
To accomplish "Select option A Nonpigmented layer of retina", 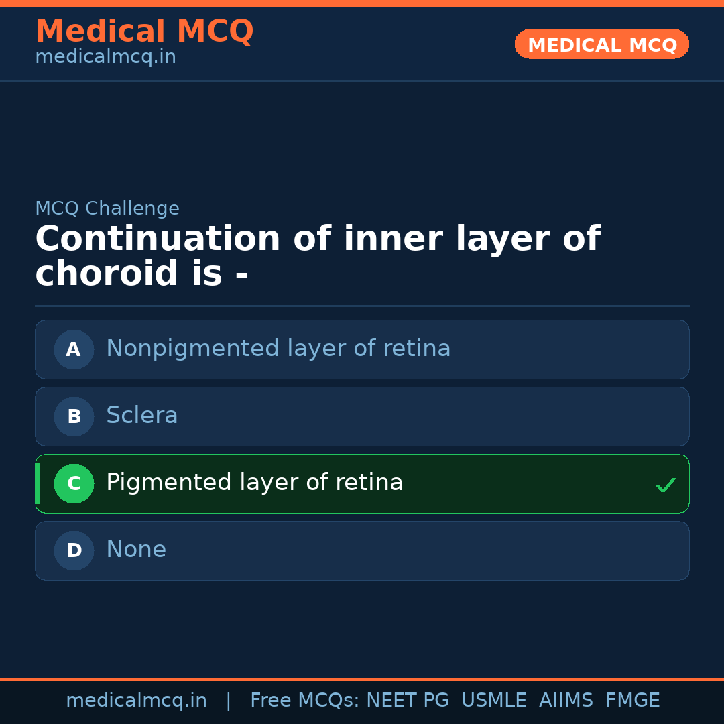I will (362, 349).
